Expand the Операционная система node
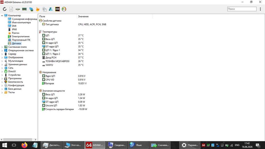Image resolution: width=265 pixels, height=149 pixels. [2, 50]
